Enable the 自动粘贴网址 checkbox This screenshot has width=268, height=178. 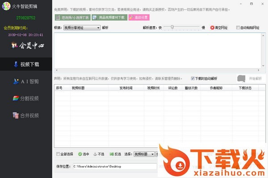[238, 28]
